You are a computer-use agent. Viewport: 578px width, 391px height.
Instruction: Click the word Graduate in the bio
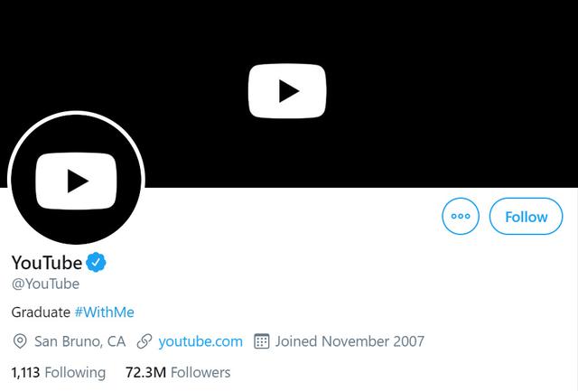click(41, 312)
